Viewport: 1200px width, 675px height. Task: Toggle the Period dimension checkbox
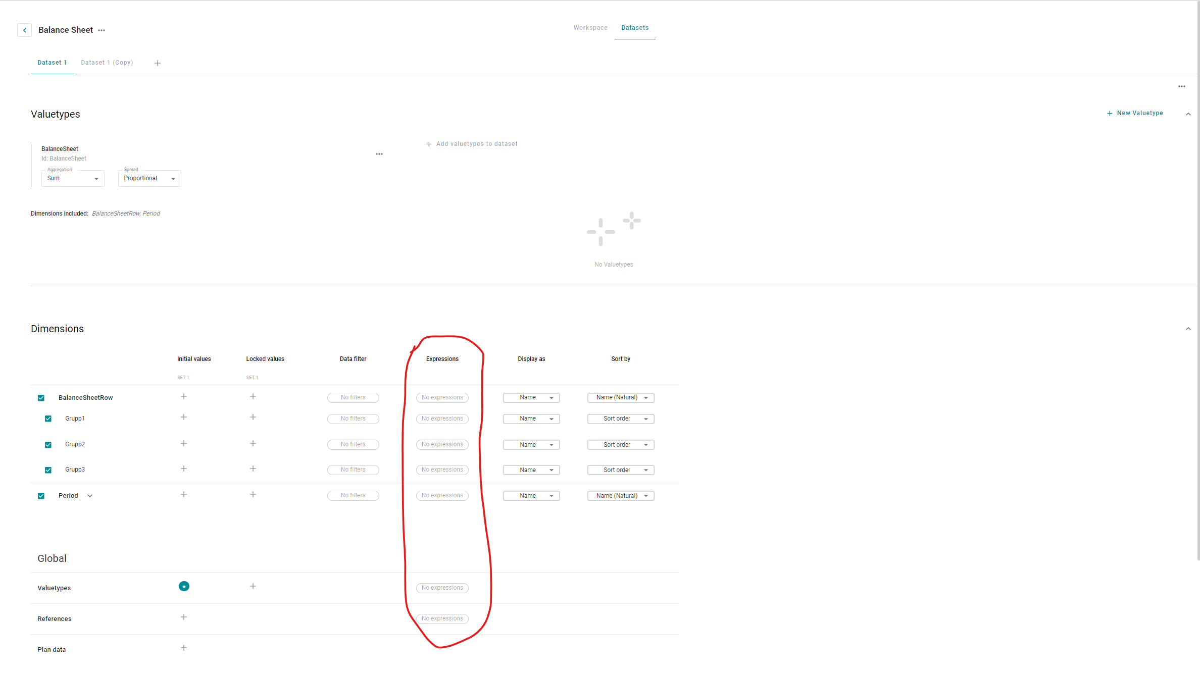pos(41,496)
